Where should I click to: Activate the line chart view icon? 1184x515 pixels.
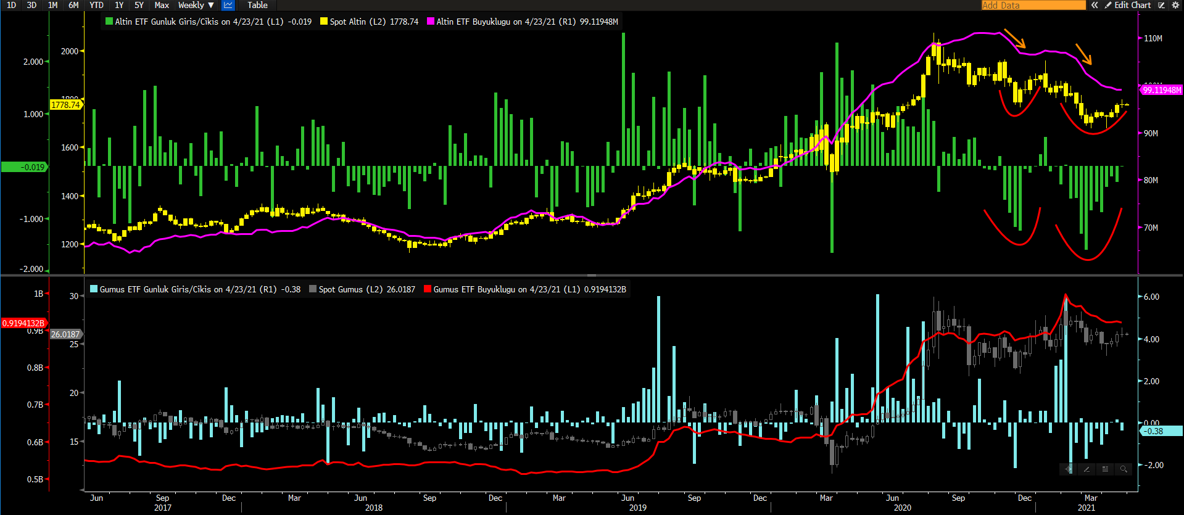click(x=228, y=5)
